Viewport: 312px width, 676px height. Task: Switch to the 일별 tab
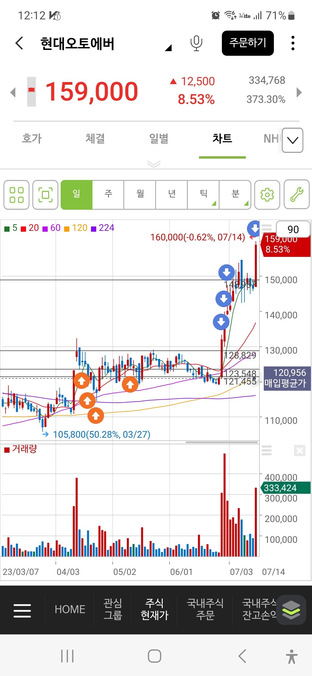tap(159, 138)
